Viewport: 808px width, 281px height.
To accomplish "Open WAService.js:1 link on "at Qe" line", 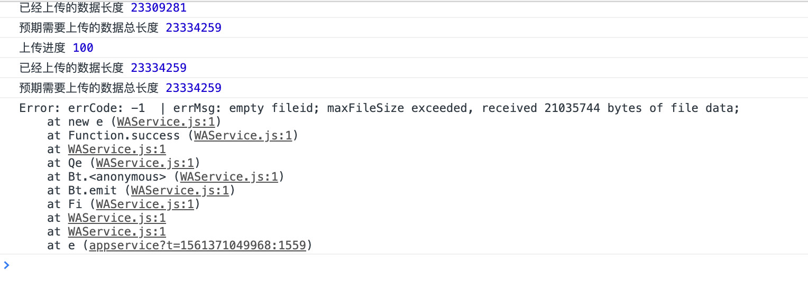I will tap(145, 163).
